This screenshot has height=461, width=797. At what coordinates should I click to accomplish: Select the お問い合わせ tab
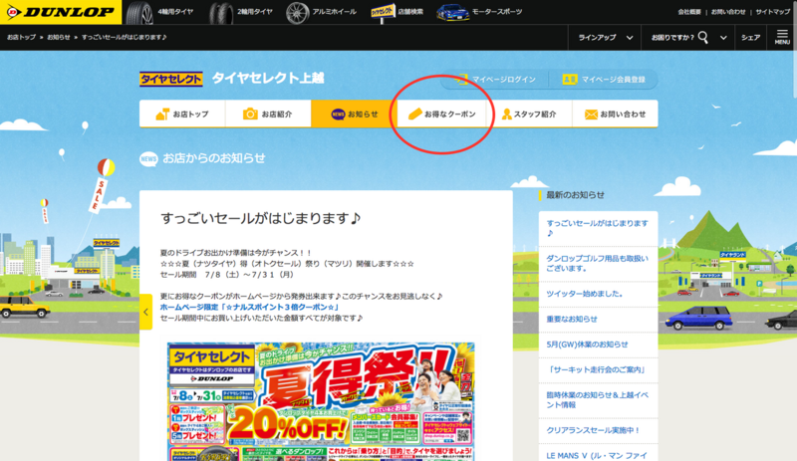pos(615,114)
